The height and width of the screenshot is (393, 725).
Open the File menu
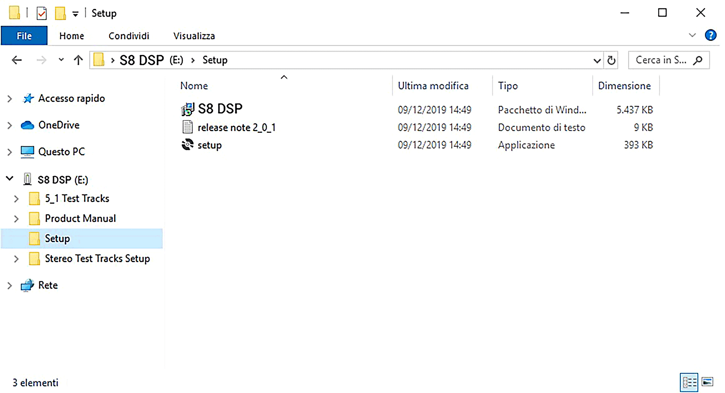point(24,36)
